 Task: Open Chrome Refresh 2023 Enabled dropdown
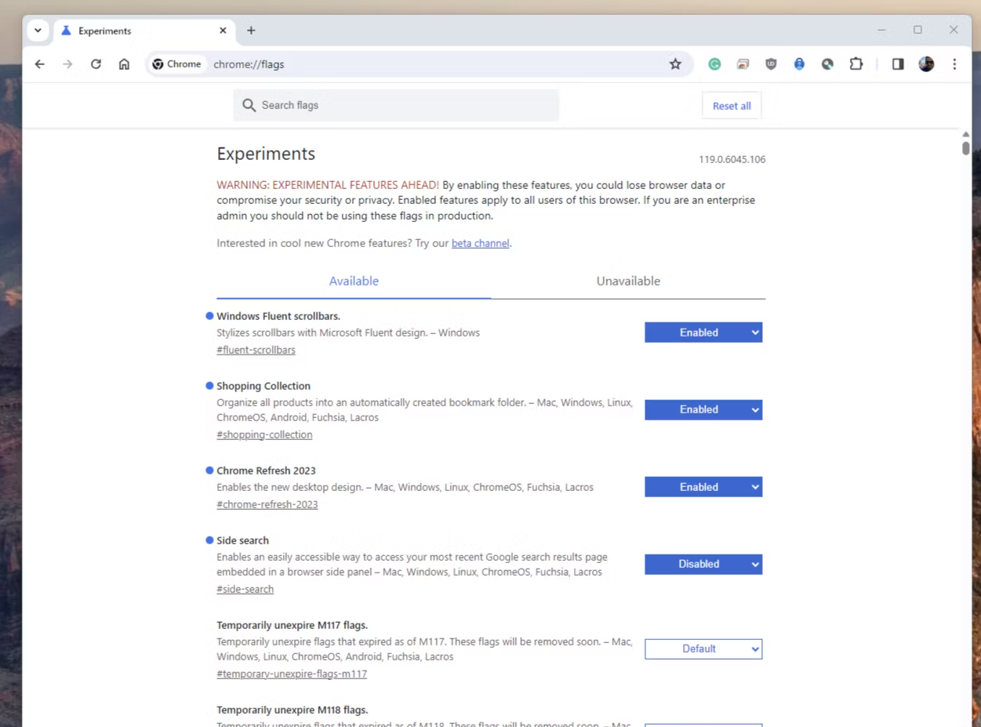(x=703, y=487)
